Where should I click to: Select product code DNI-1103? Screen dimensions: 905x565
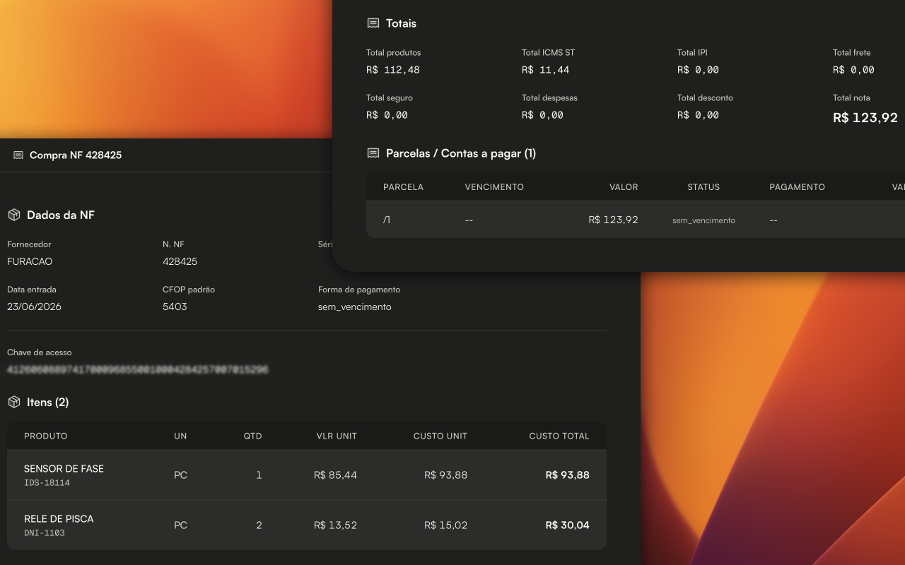[44, 533]
